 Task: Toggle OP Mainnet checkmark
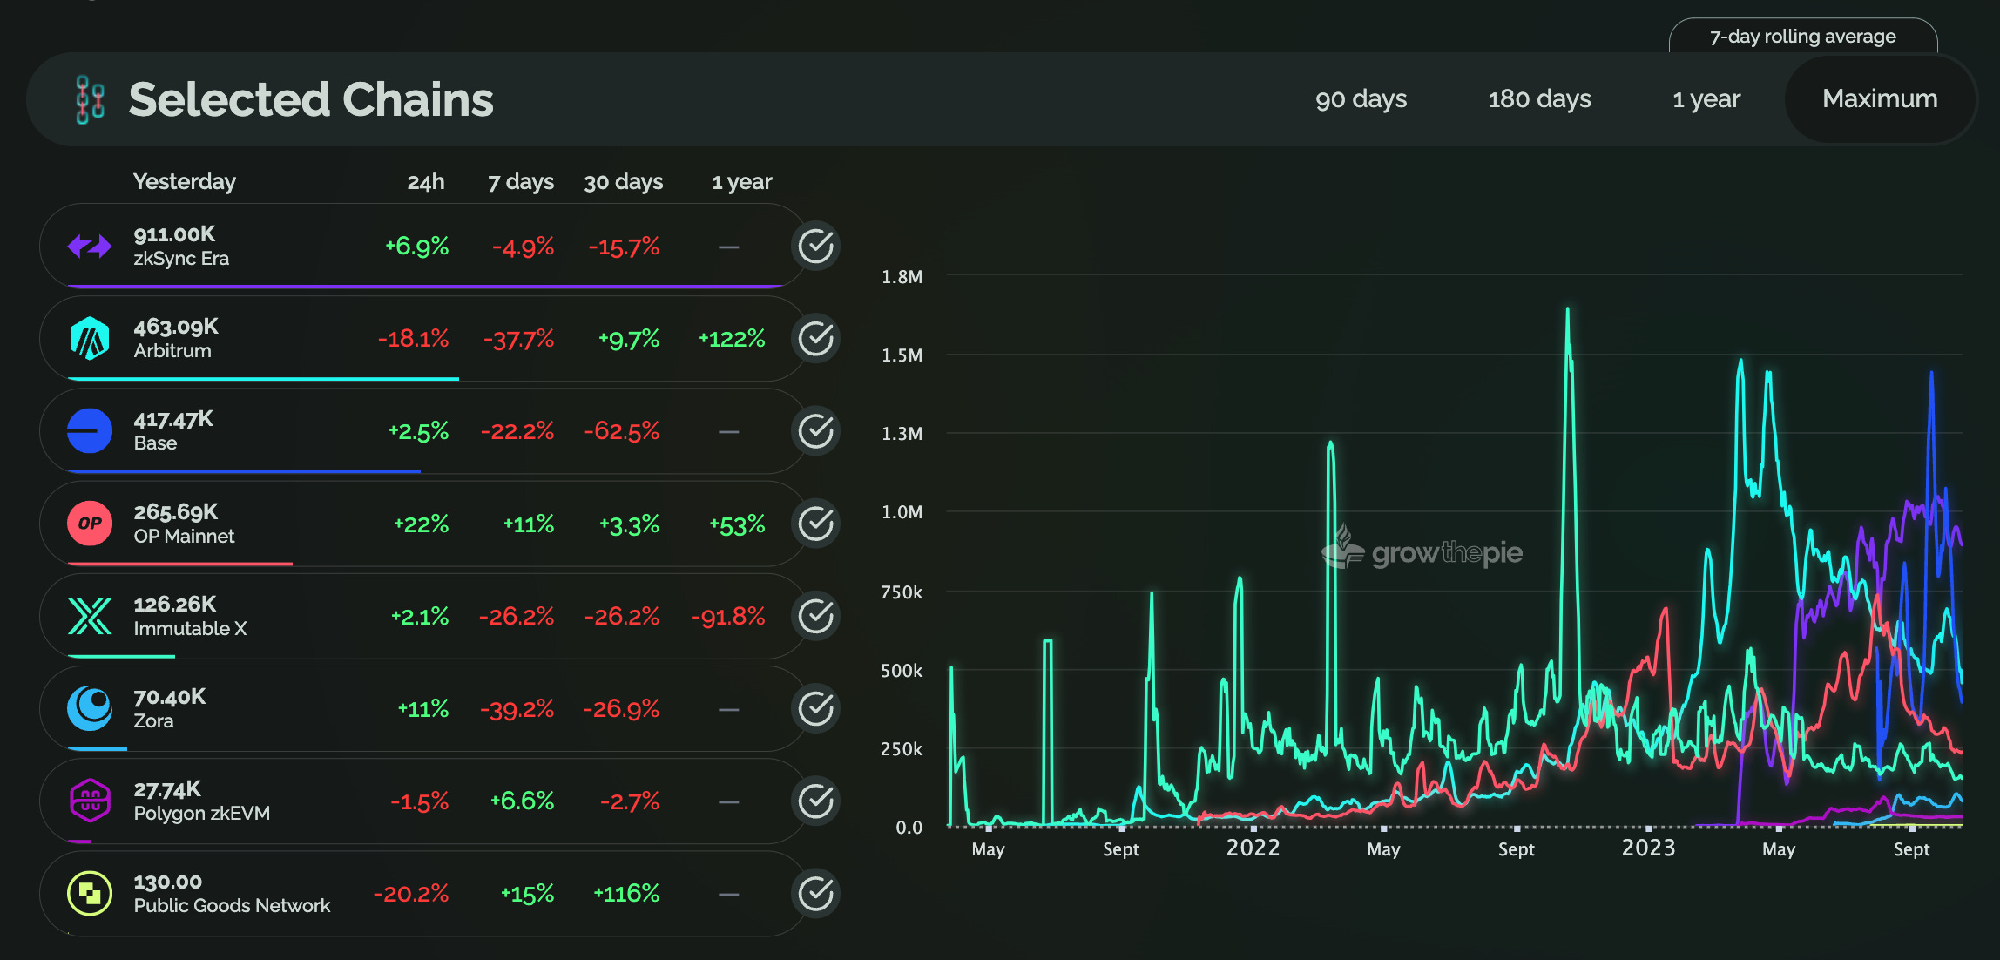coord(816,524)
